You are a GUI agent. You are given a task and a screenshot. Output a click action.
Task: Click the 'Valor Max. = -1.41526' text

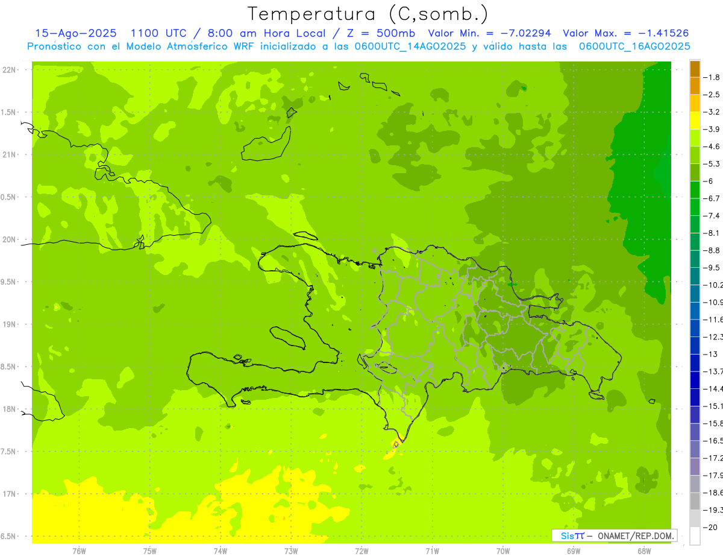[x=626, y=34]
